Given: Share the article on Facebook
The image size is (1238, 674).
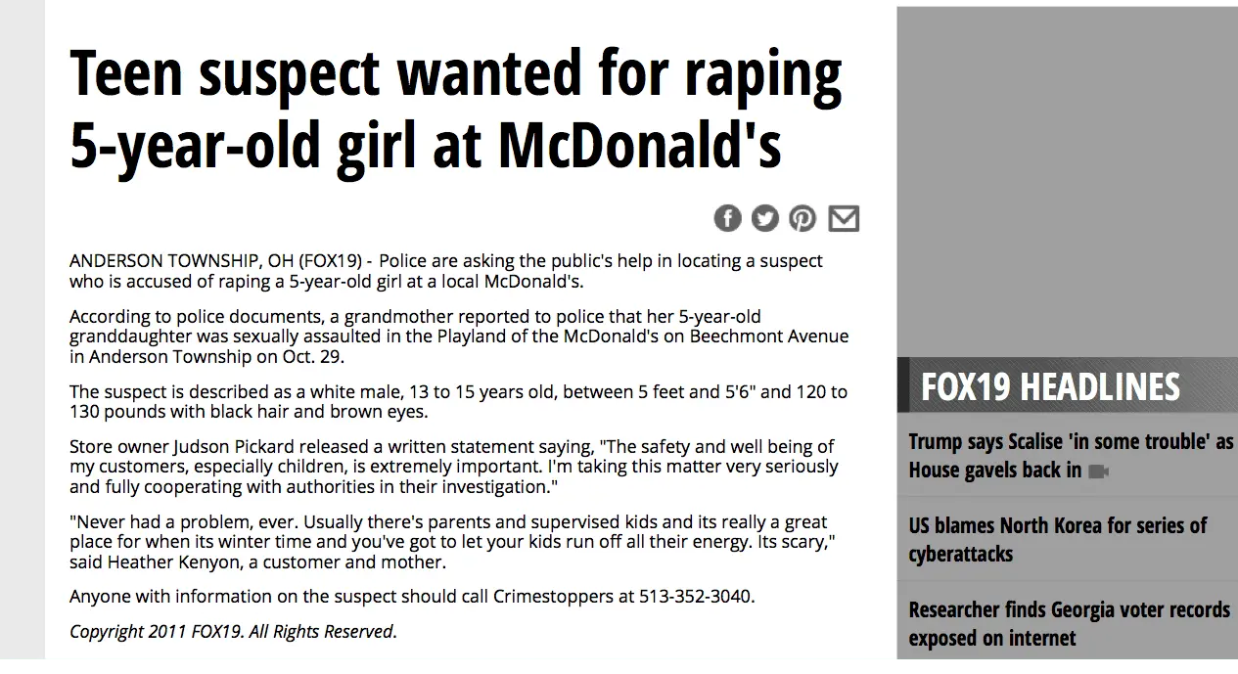Looking at the screenshot, I should click(727, 218).
